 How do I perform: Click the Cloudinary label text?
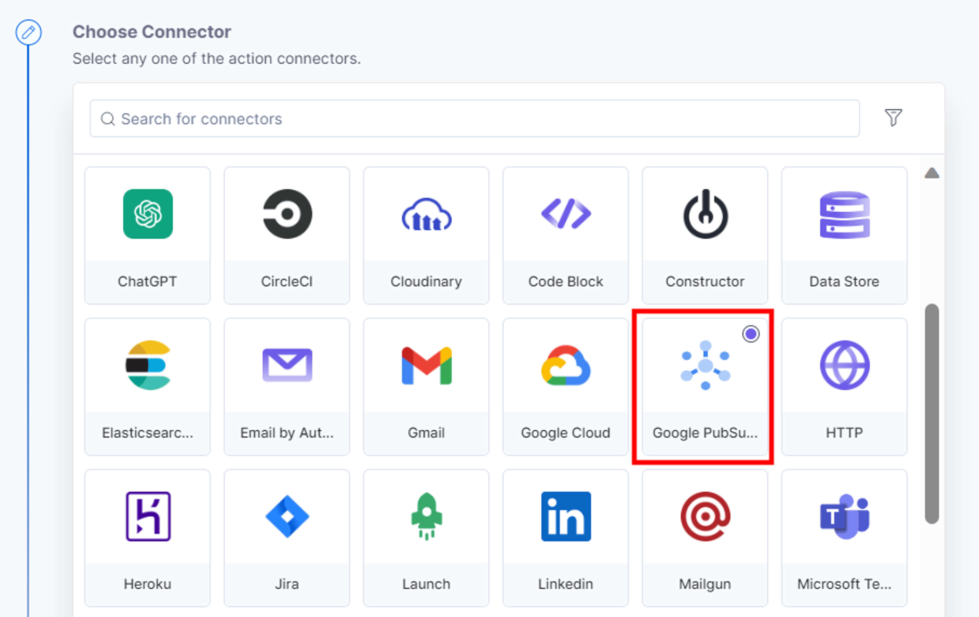point(427,282)
